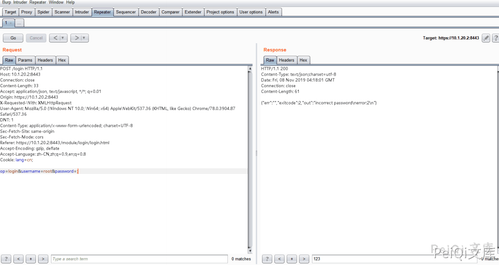Image resolution: width=499 pixels, height=265 pixels.
Task: Click the plus icon under request search
Action: pyautogui.click(x=30, y=259)
